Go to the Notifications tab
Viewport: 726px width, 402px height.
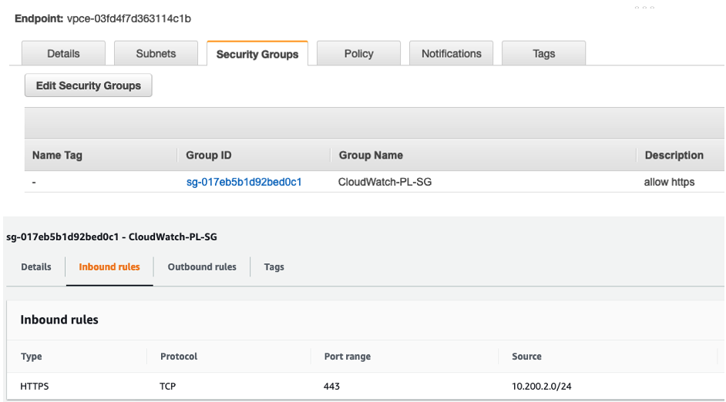coord(452,54)
